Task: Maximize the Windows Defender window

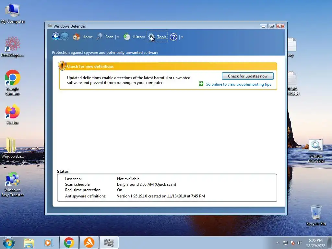Action: point(272,26)
